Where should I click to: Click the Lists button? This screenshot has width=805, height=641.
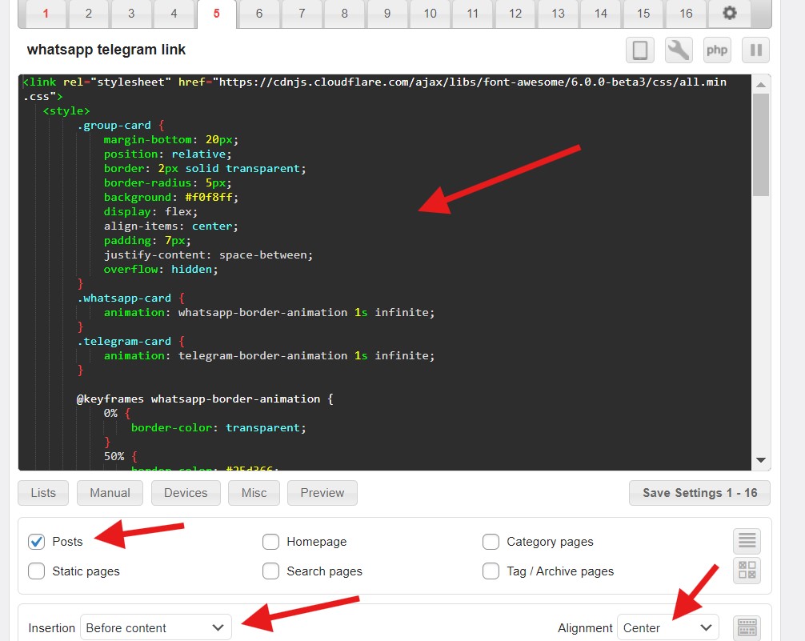tap(43, 493)
